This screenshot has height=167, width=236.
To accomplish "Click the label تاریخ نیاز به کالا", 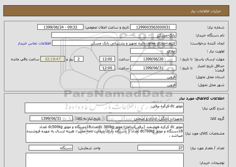I will pyautogui.click(x=88, y=119).
